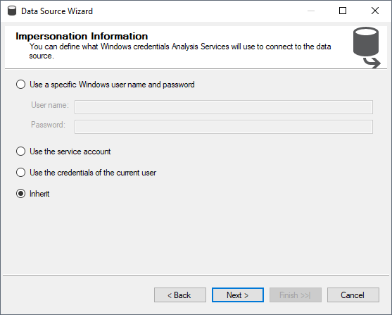Proceed with the Next > button
This screenshot has width=392, height=315.
tap(238, 295)
